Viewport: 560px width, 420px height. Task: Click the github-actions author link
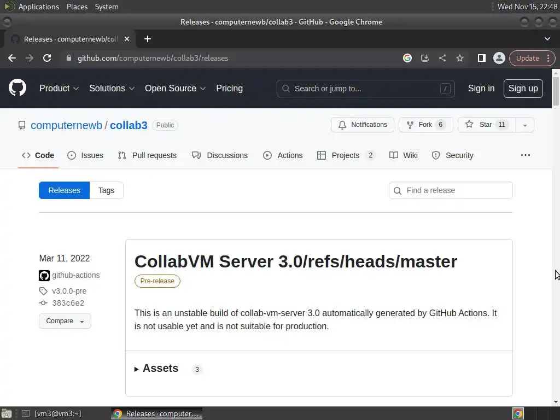pyautogui.click(x=75, y=276)
